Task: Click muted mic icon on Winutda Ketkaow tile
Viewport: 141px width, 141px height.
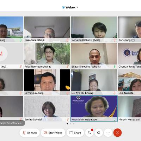Action: (x=115, y=40)
